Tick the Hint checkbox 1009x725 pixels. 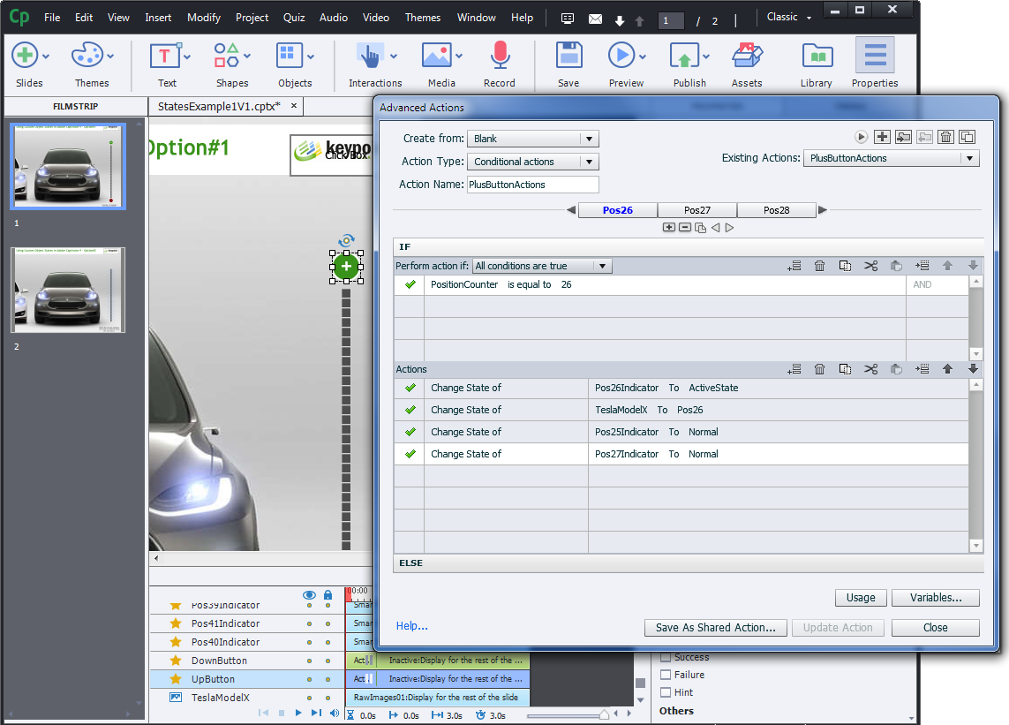[x=666, y=692]
